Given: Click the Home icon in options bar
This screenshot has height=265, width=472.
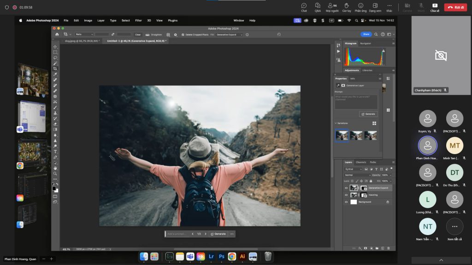Looking at the screenshot, I should 57,35.
